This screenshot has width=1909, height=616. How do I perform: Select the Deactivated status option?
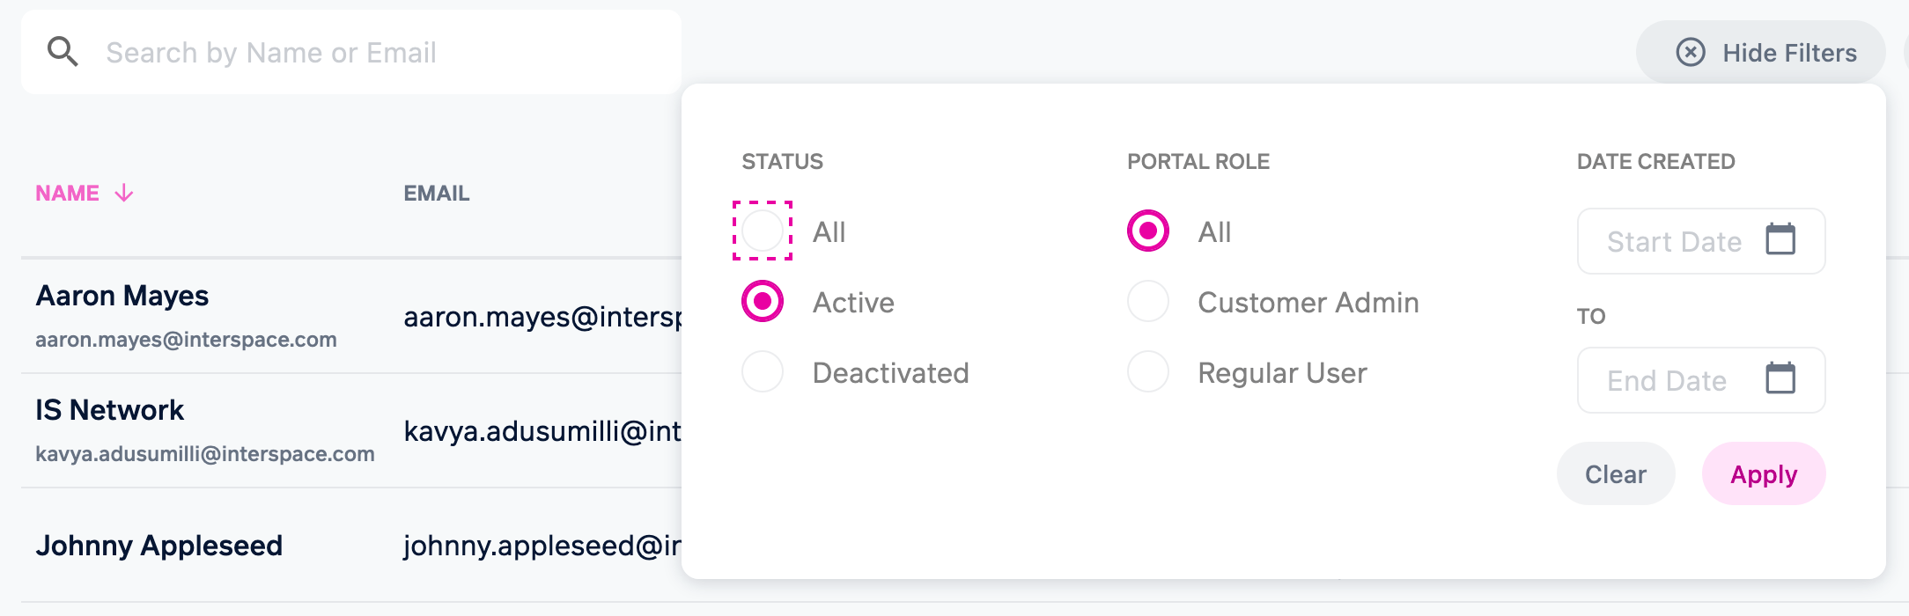tap(763, 372)
